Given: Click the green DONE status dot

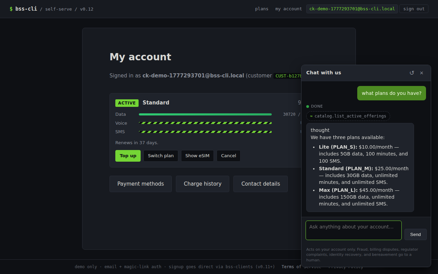Looking at the screenshot, I should coord(307,106).
